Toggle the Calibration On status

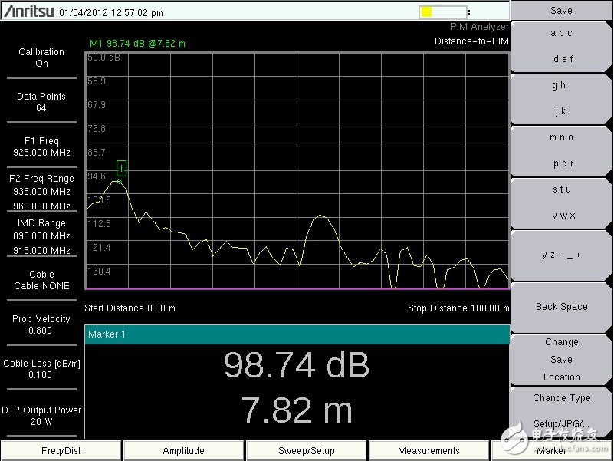(41, 58)
